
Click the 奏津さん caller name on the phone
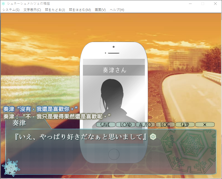114,70
